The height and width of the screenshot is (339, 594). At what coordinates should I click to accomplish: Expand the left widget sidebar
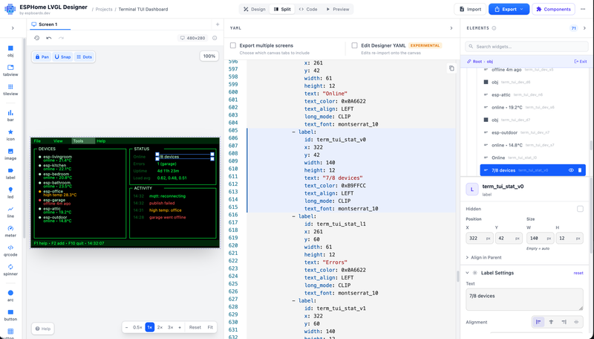[13, 28]
